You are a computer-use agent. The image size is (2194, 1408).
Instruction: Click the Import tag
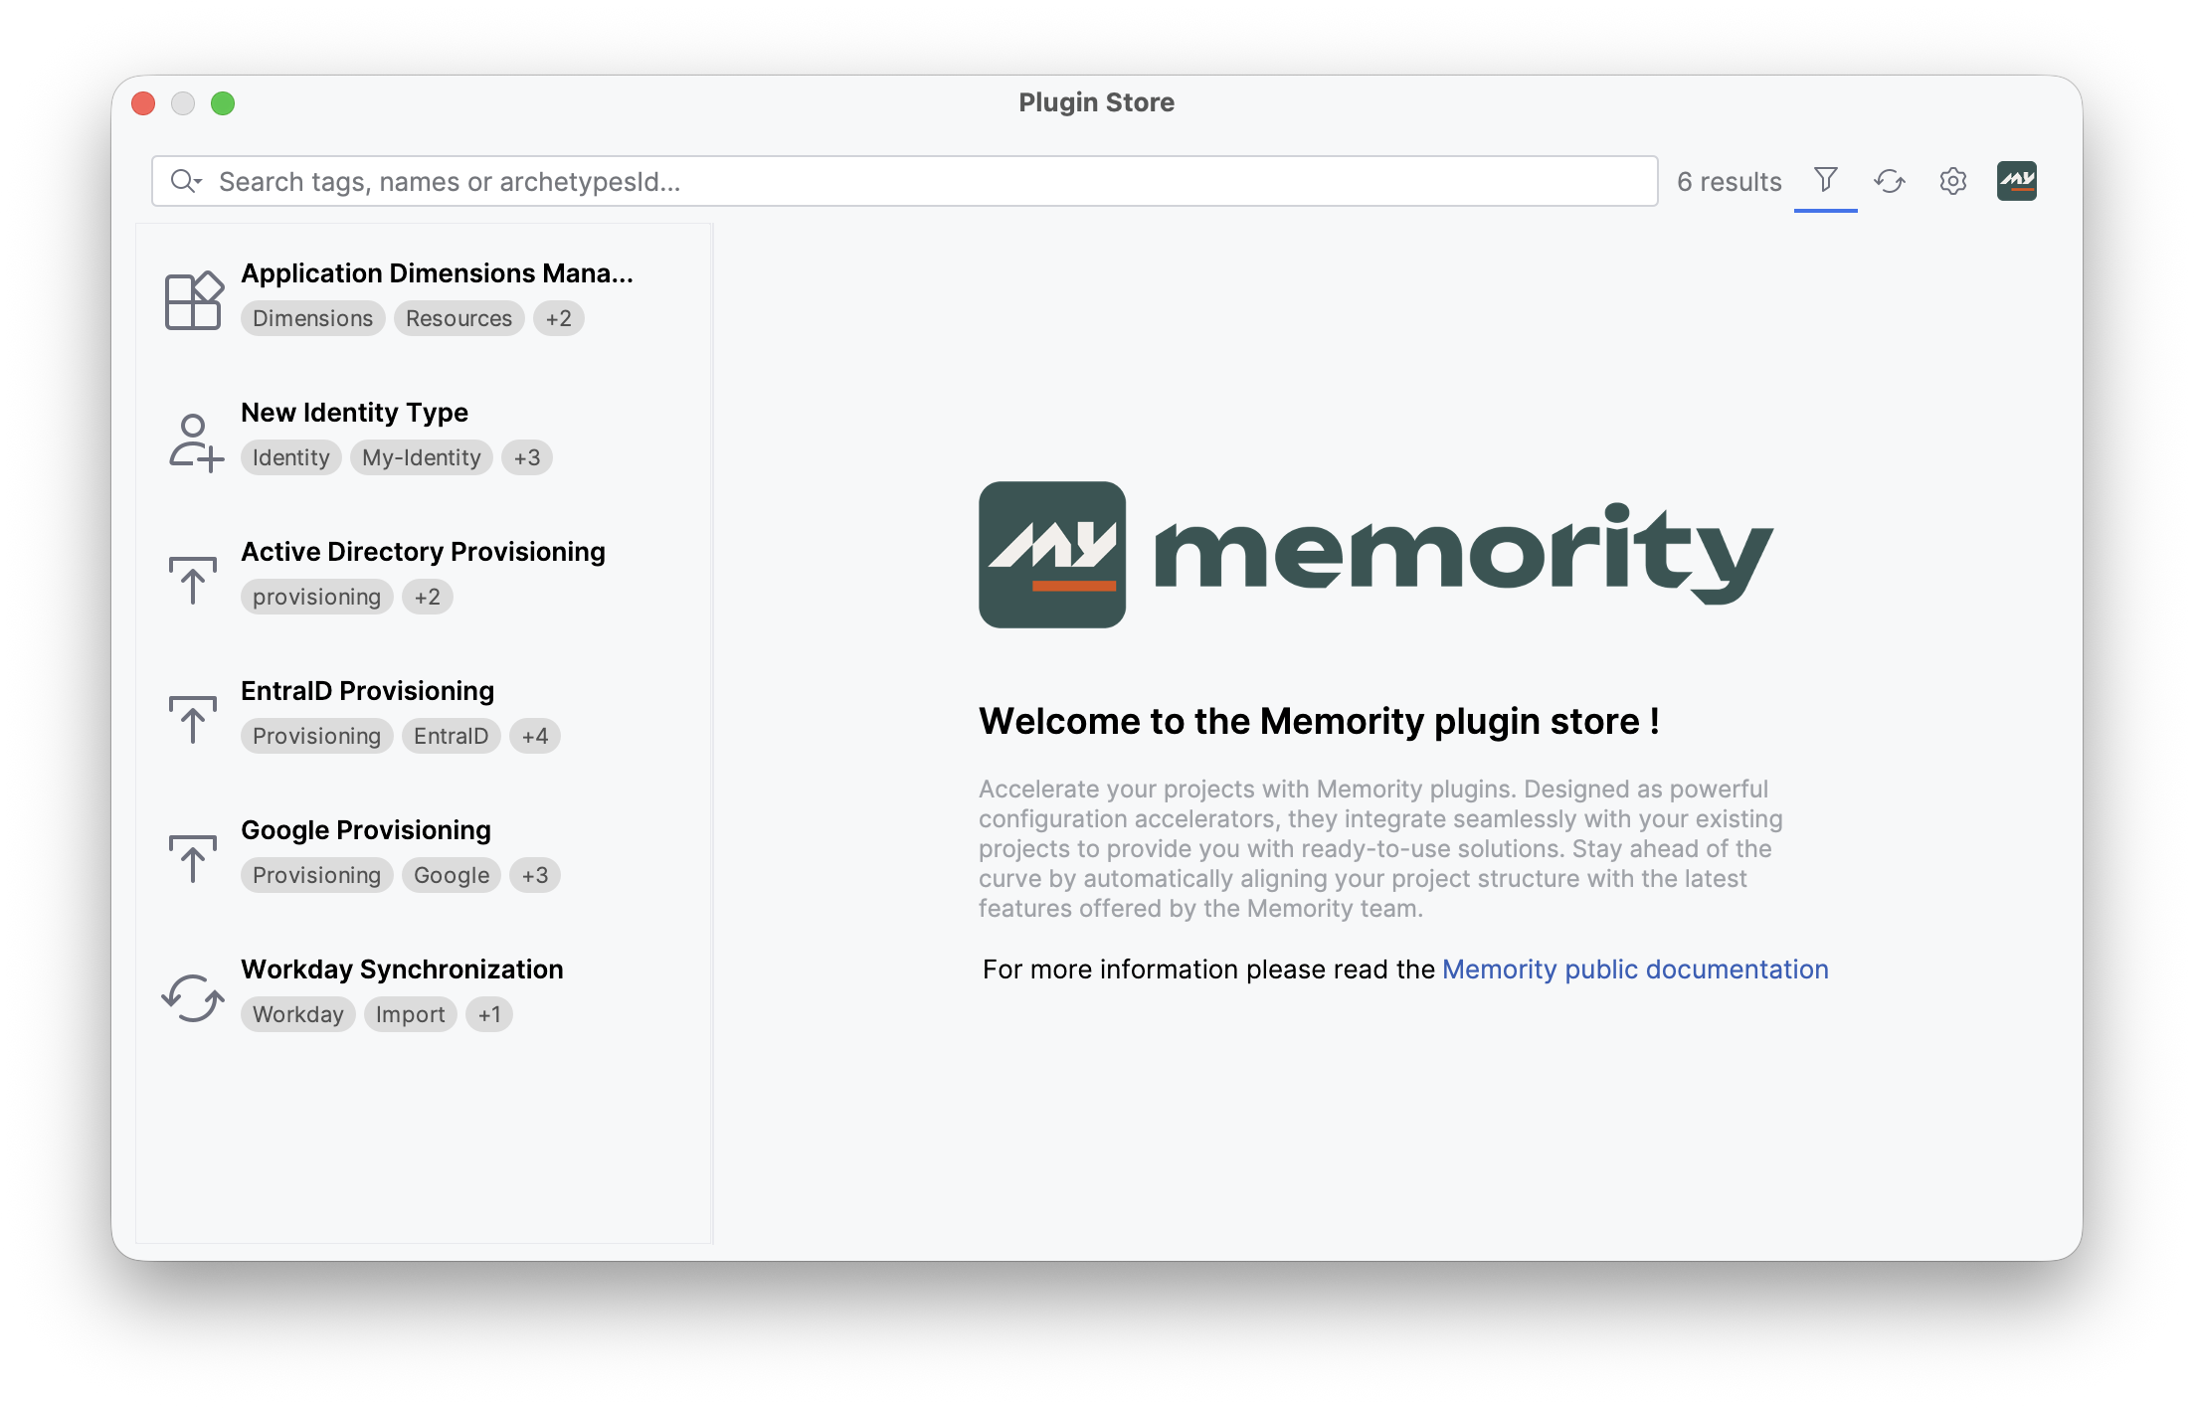tap(410, 1014)
